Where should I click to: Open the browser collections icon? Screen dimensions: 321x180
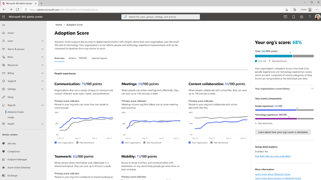pyautogui.click(x=294, y=9)
